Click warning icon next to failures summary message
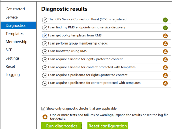Viewport: 172px width, 129px height. (x=45, y=117)
